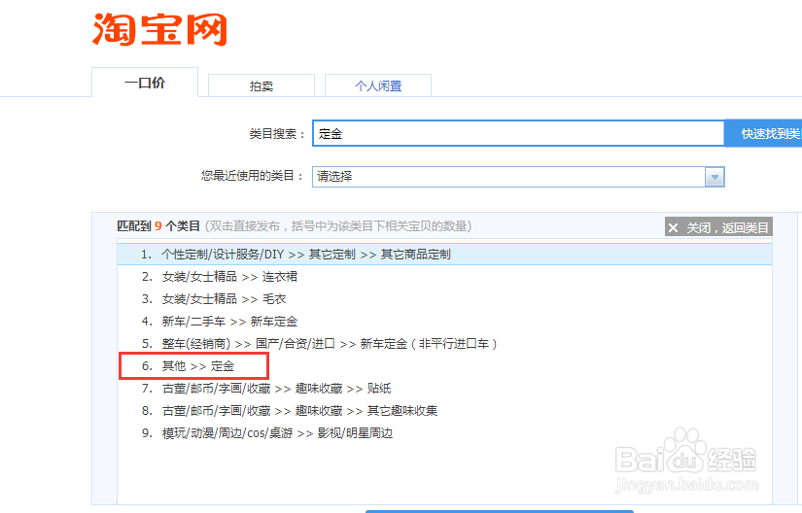Select category 女装/女士精品 >> 连衣裙

coord(444,277)
